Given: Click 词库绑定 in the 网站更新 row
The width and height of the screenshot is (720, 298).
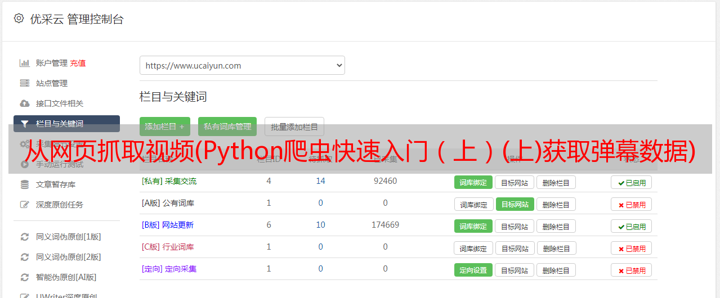Looking at the screenshot, I should (x=473, y=226).
